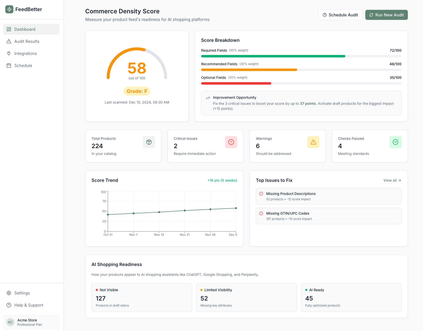Click the green checkmark on Checks Passed card

[396, 142]
